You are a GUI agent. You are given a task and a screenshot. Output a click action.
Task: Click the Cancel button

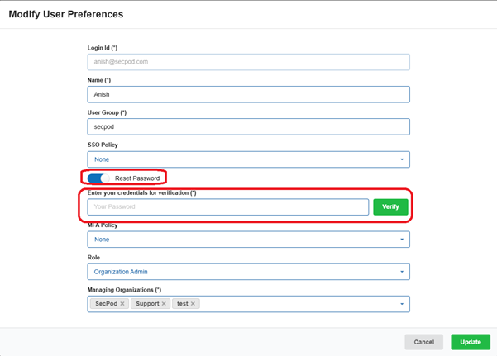pyautogui.click(x=424, y=341)
